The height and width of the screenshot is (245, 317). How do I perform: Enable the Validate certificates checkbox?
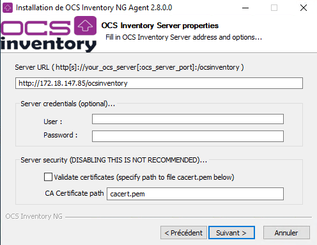tap(48, 177)
